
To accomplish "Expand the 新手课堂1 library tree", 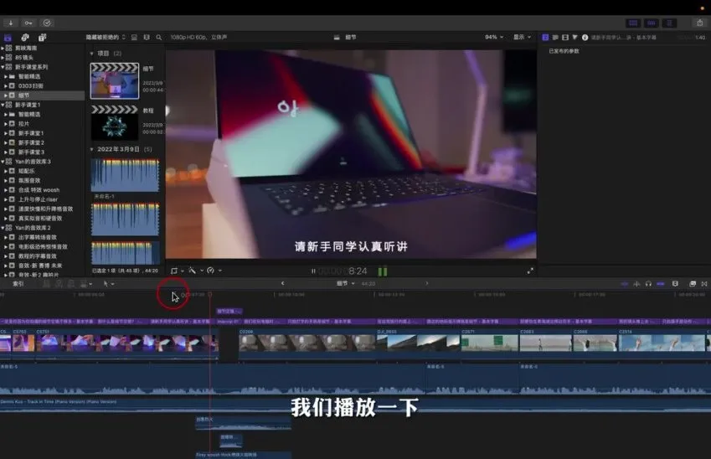I will point(4,105).
